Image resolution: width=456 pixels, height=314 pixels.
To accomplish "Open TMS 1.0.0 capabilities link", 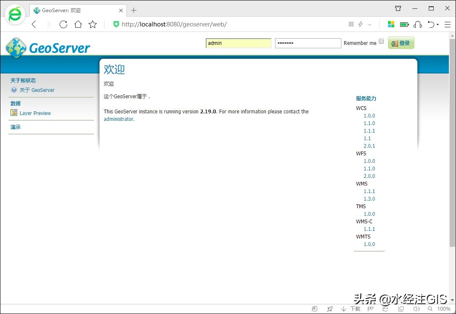I will (370, 214).
